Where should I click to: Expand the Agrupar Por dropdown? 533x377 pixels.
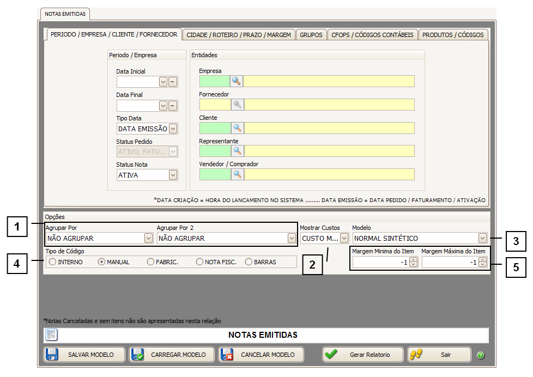click(148, 238)
